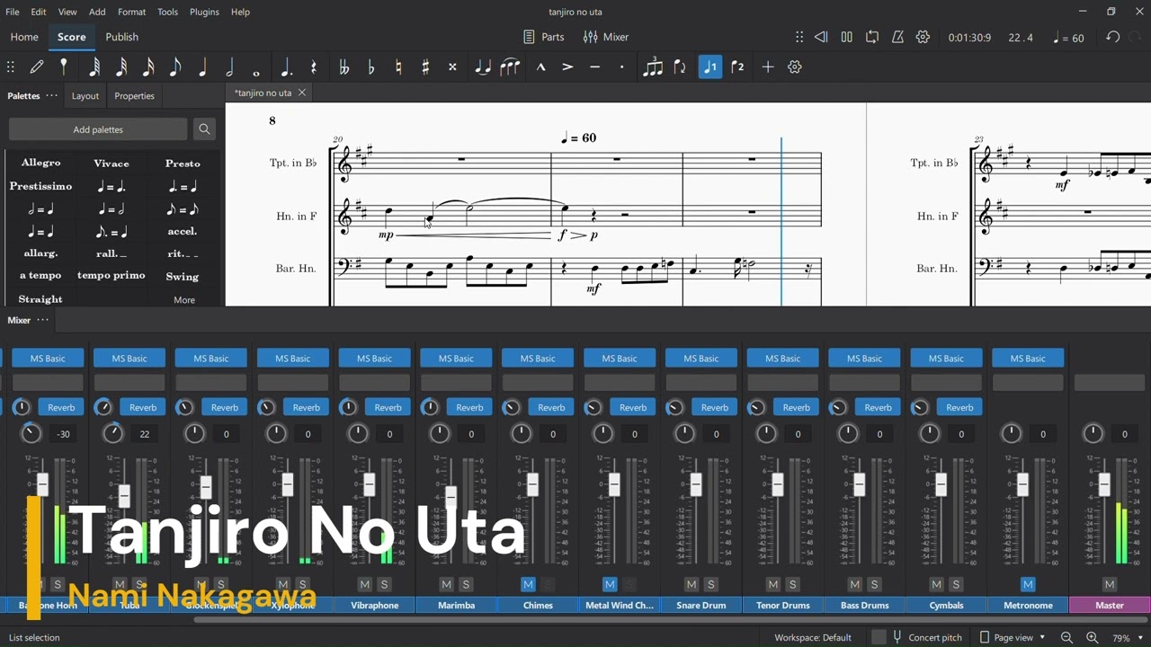Switch to the Publish tab
The image size is (1151, 647).
121,37
